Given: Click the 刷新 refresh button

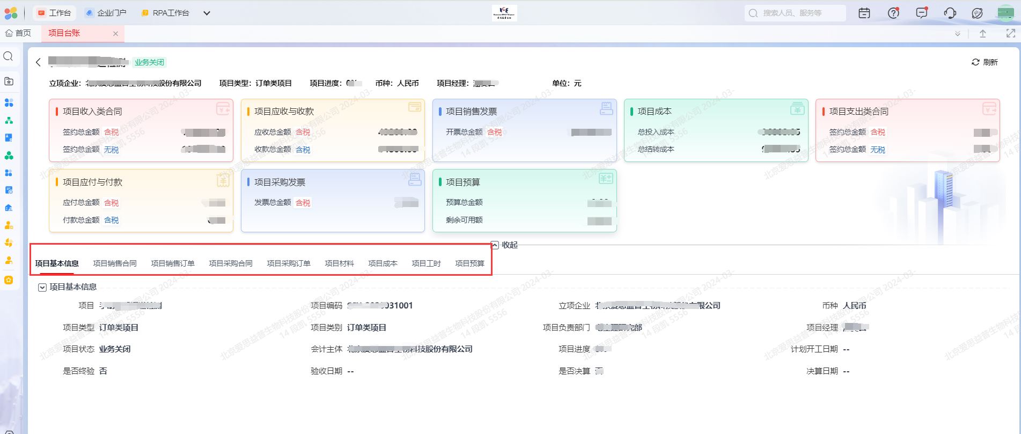Looking at the screenshot, I should click(985, 62).
